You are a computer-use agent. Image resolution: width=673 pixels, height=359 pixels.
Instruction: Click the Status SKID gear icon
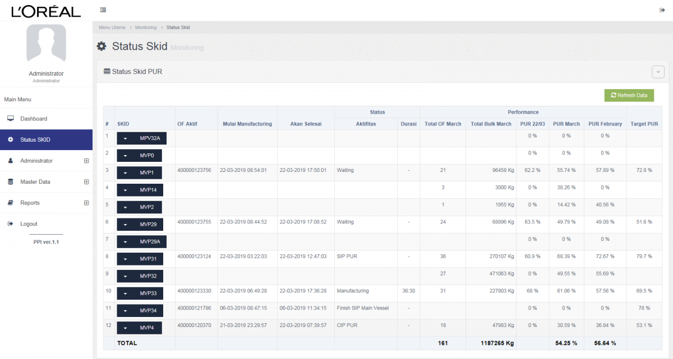pyautogui.click(x=10, y=139)
